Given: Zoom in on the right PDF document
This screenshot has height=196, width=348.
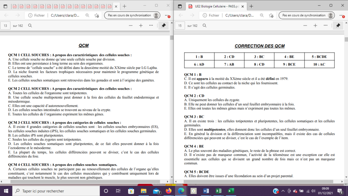Looking at the screenshot, I should (x=315, y=25).
